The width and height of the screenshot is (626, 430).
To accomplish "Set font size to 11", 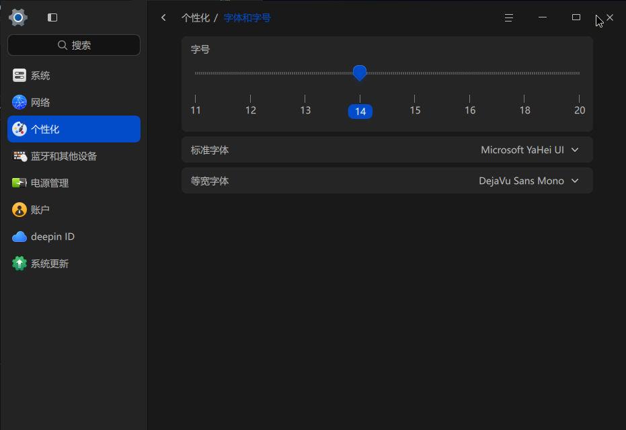I will (195, 110).
